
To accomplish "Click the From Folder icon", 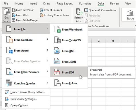I will pyautogui.click(x=57, y=83).
